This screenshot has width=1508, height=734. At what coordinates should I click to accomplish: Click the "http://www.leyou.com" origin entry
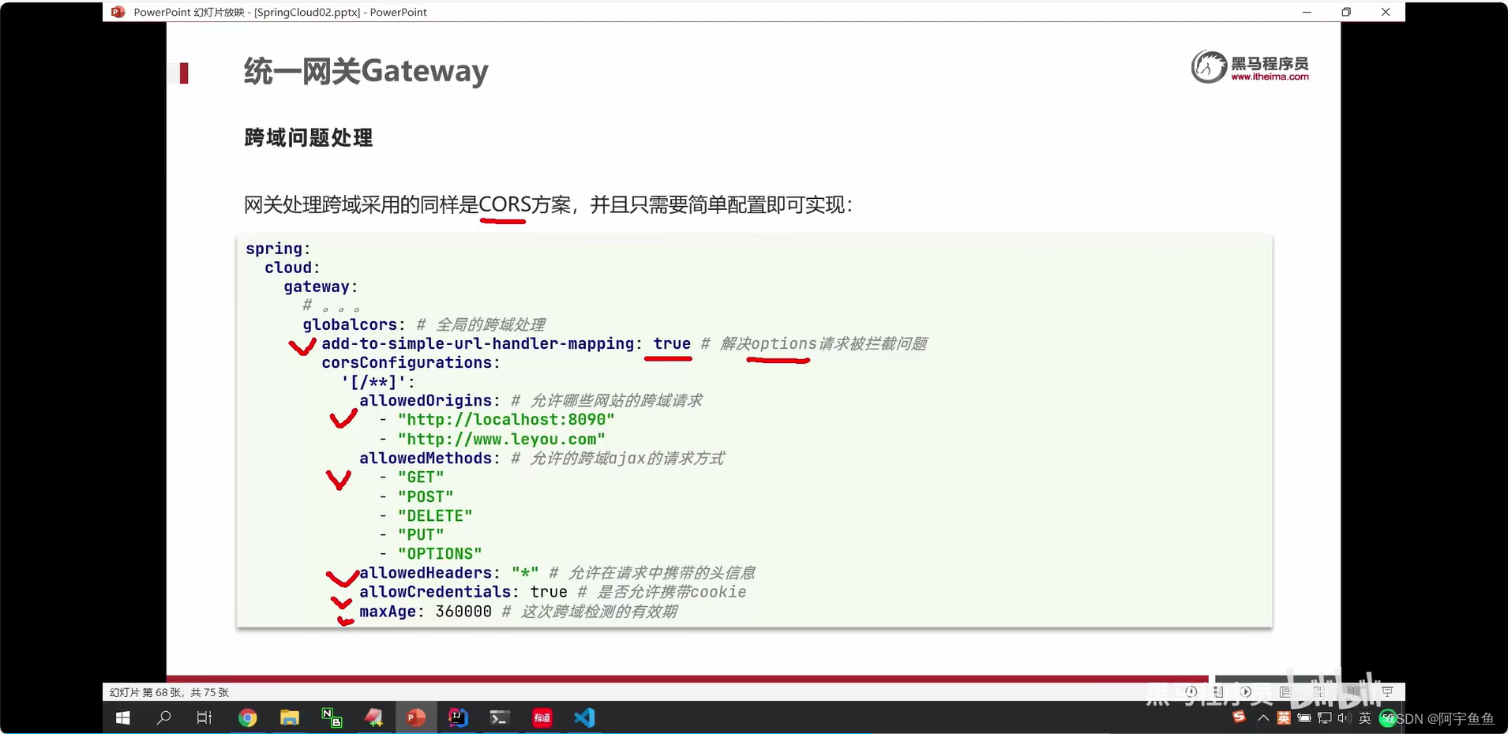(x=501, y=440)
